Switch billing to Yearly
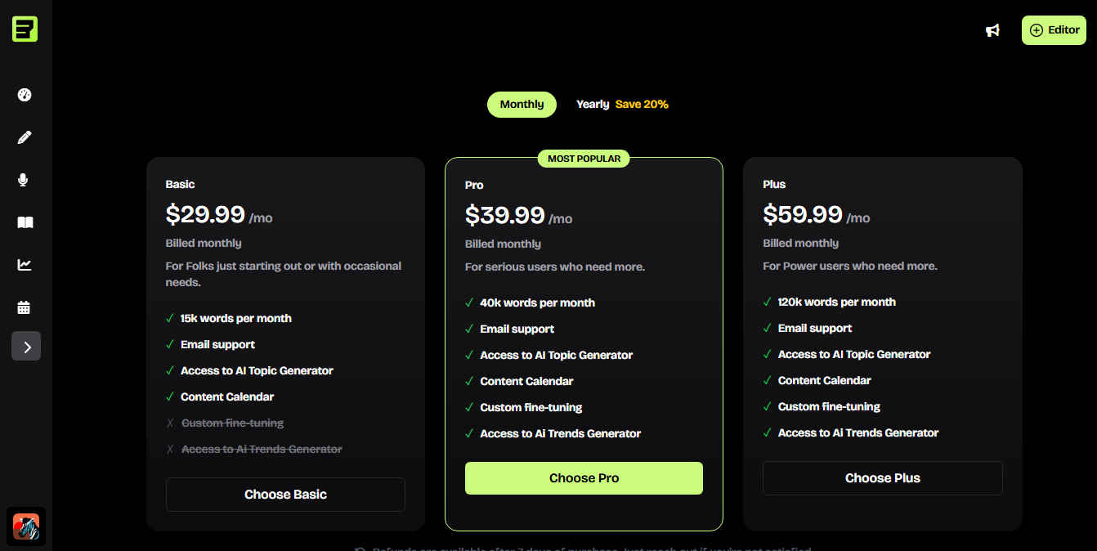The image size is (1097, 551). tap(593, 105)
